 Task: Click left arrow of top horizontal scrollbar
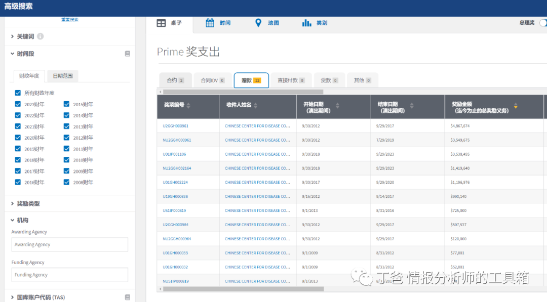click(x=160, y=92)
